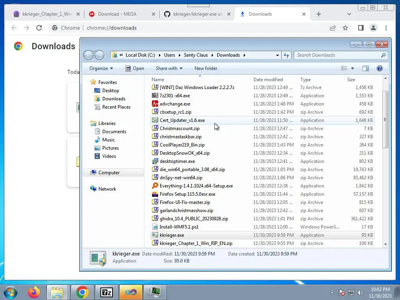This screenshot has height=300, width=400.
Task: Click the search magnifier icon in Explorer
Action: click(383, 55)
